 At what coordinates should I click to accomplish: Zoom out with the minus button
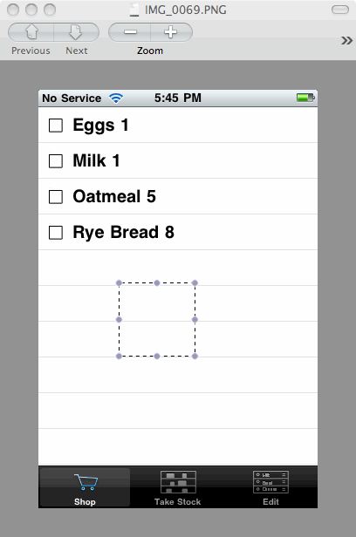[129, 32]
